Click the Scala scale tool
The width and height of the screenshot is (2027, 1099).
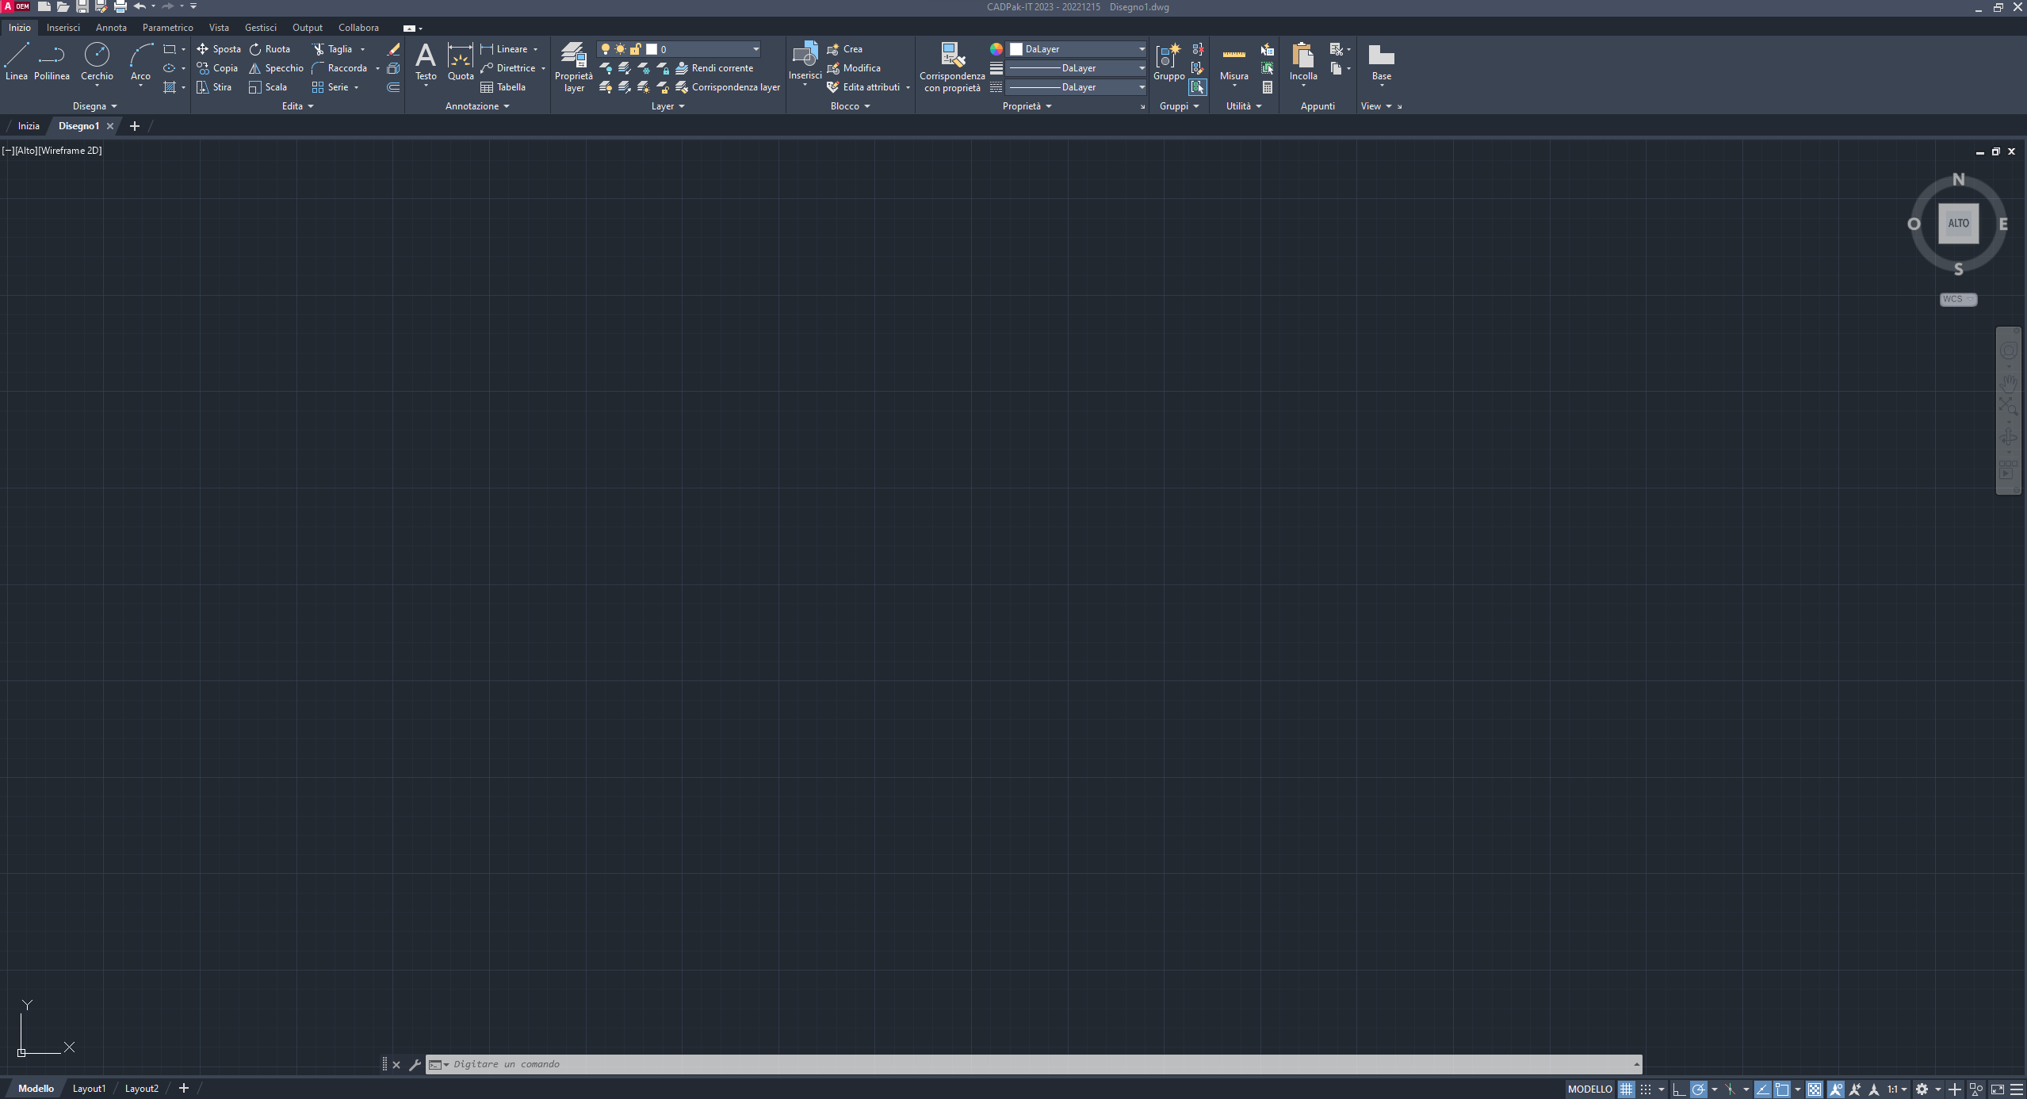(x=268, y=87)
